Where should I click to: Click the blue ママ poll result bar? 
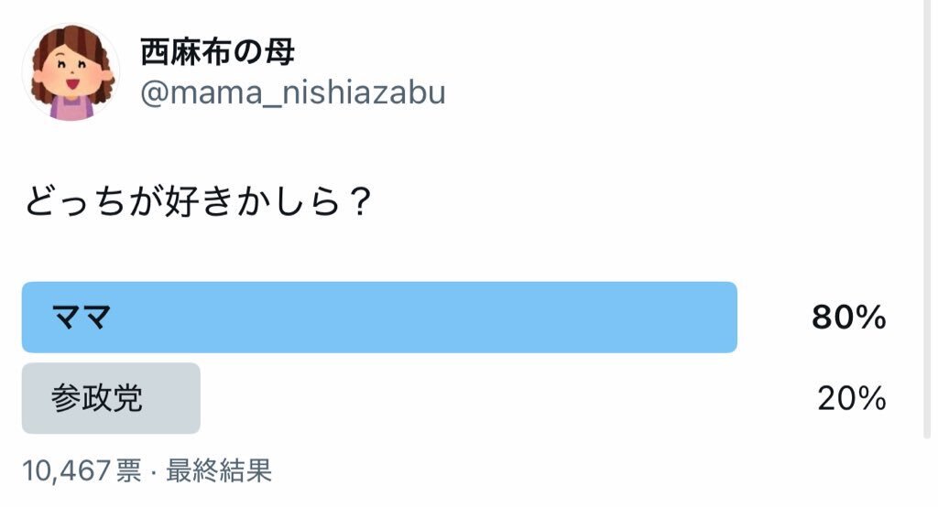coord(379,317)
